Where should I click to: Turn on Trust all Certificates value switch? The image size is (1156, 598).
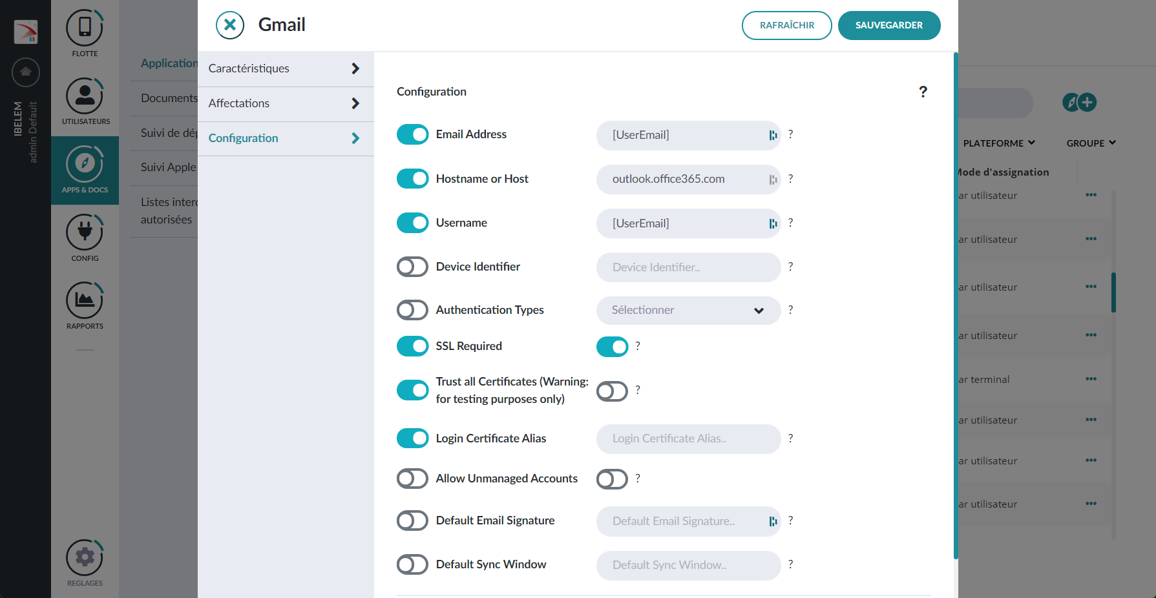612,391
